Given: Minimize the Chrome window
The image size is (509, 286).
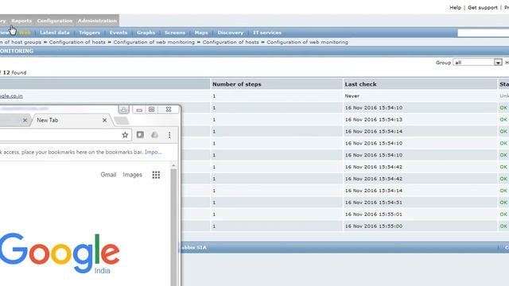Looking at the screenshot, I should point(139,110).
